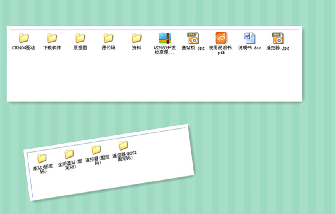Click the 遥控器(RSSI固定码) name text
This screenshot has width=335, height=214.
(x=125, y=156)
